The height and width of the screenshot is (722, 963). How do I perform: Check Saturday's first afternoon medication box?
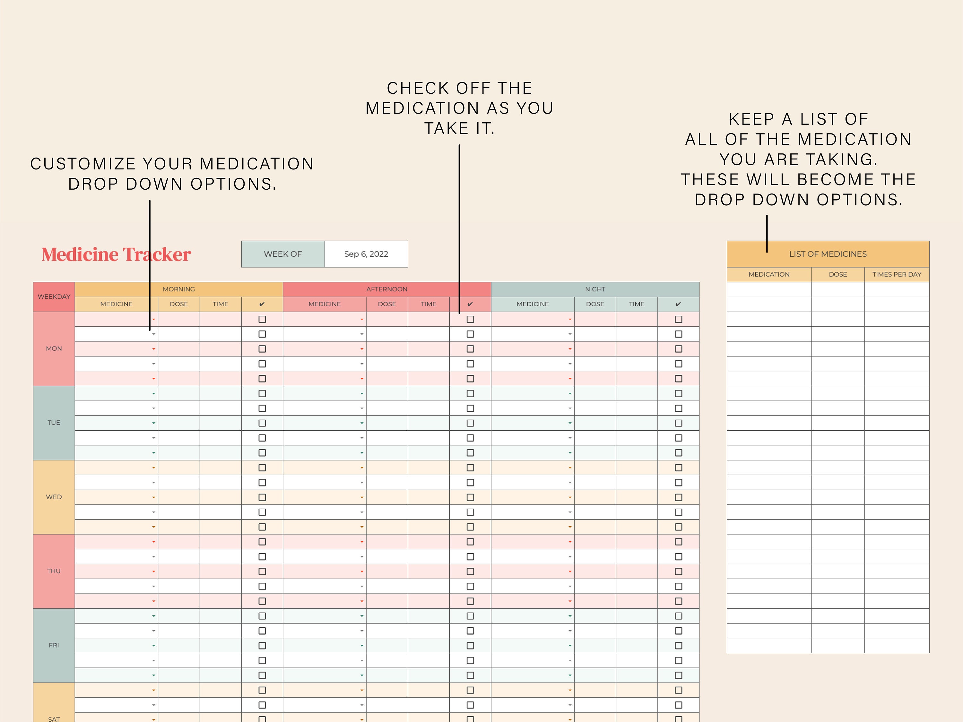[x=470, y=690]
